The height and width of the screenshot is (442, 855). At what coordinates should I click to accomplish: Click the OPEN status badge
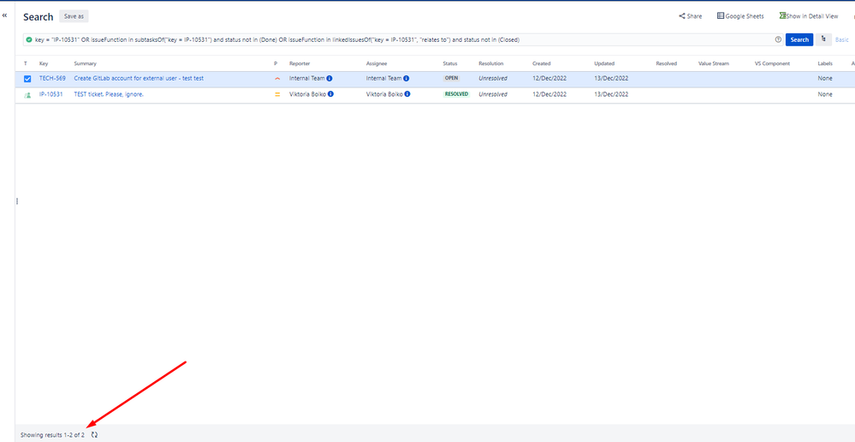452,78
